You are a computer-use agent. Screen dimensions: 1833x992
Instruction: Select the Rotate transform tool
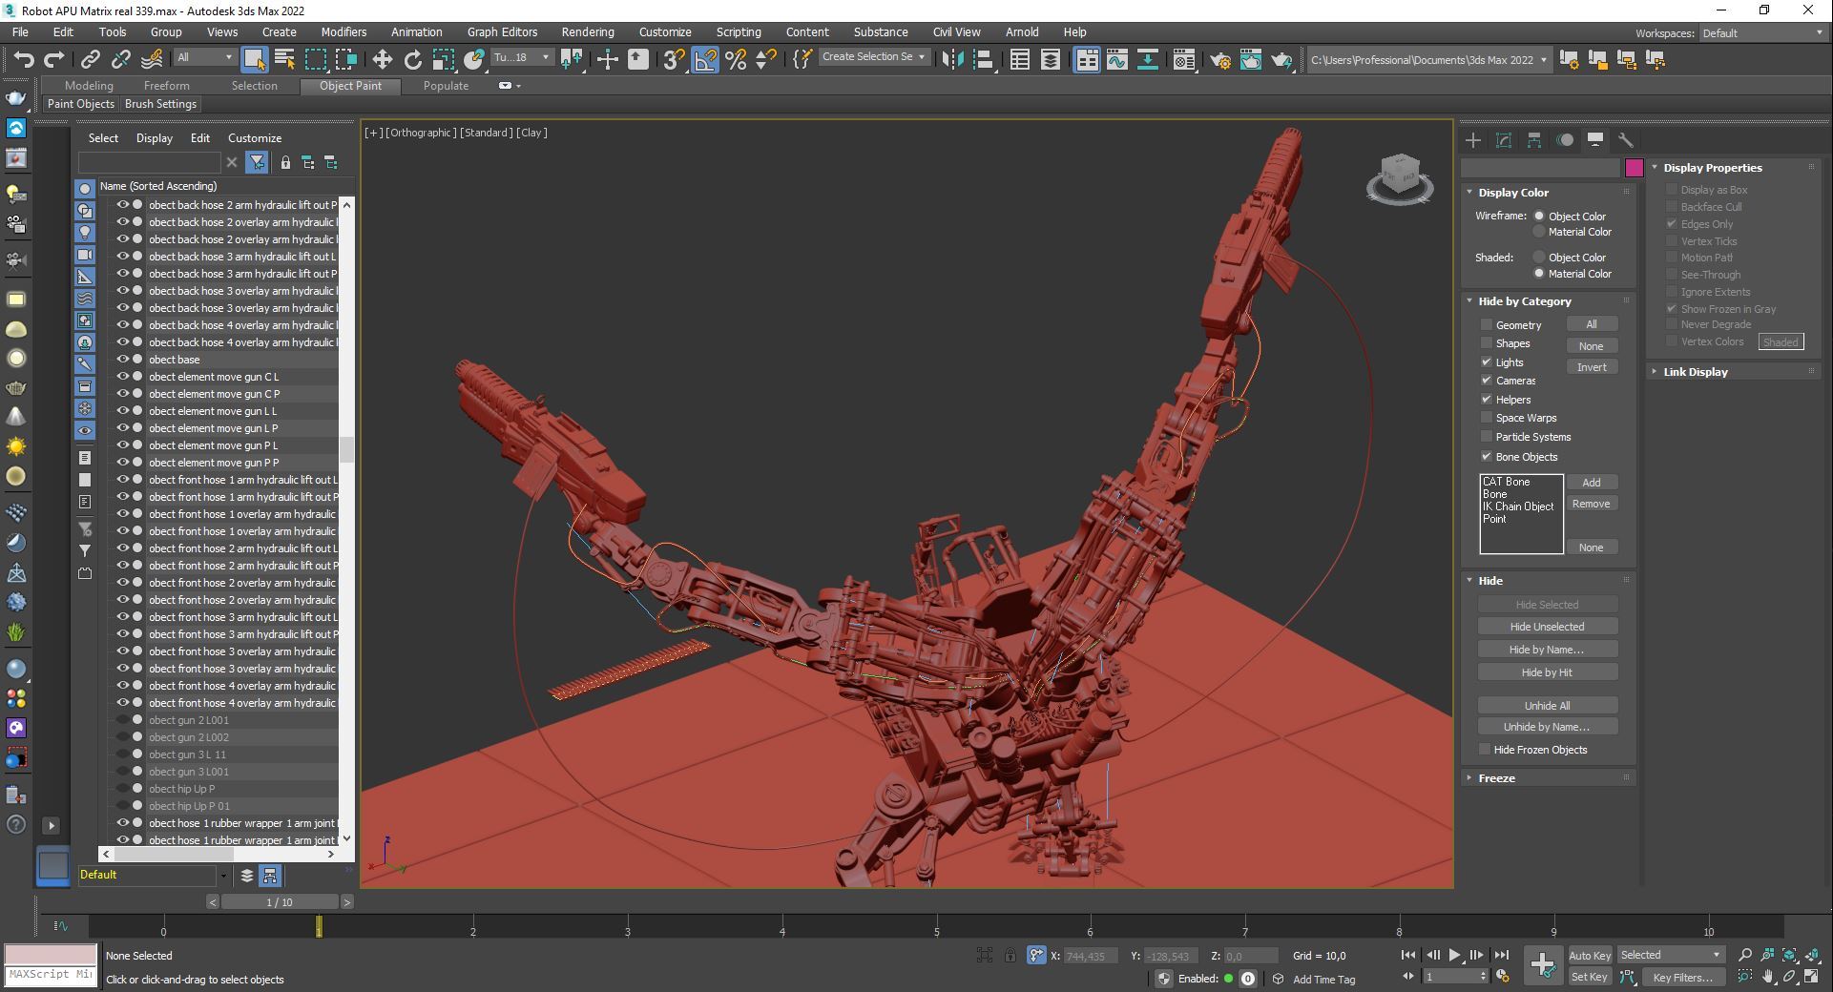tap(412, 60)
